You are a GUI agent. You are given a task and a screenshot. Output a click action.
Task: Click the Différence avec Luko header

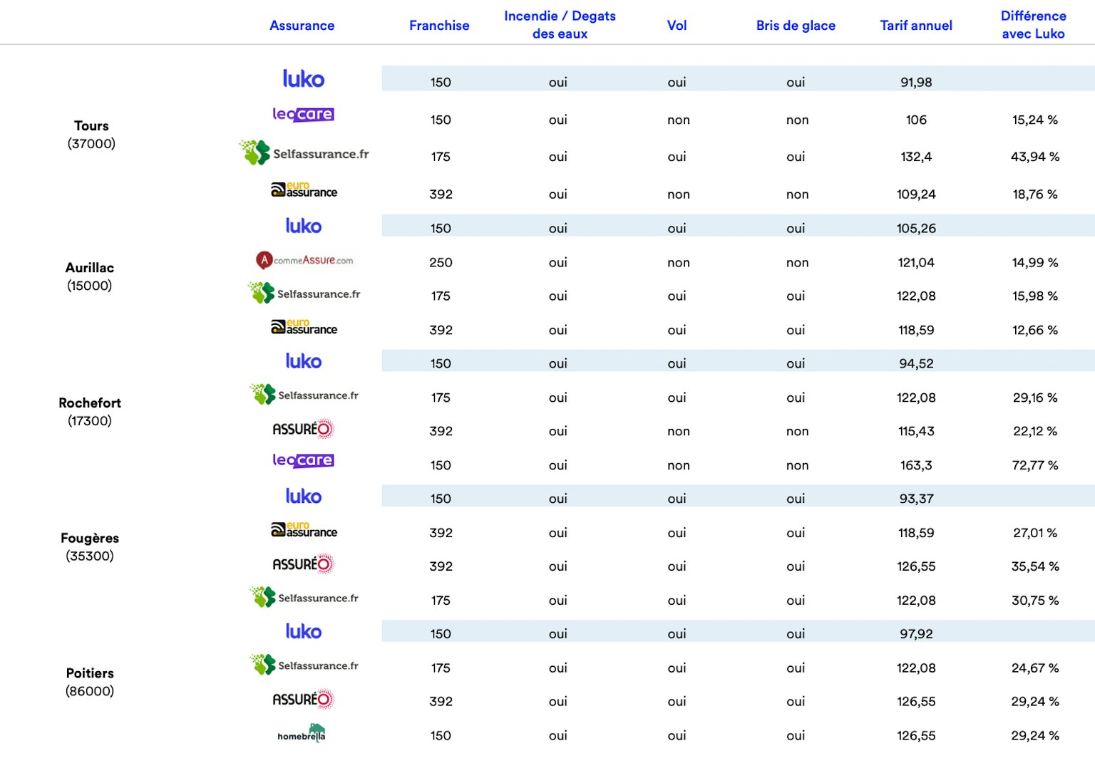coord(1033,25)
